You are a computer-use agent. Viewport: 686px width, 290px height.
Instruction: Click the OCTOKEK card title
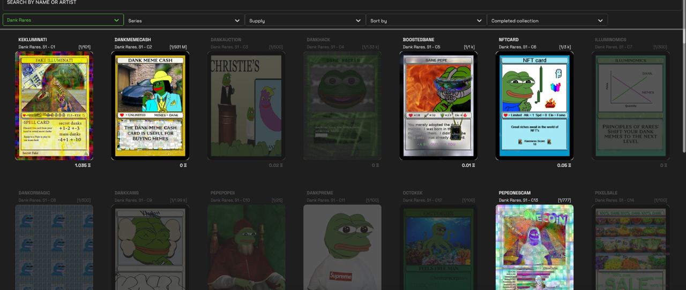tap(413, 193)
